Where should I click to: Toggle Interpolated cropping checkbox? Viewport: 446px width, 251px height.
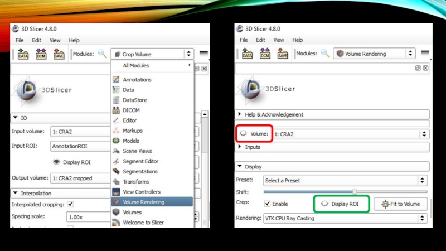tap(70, 204)
